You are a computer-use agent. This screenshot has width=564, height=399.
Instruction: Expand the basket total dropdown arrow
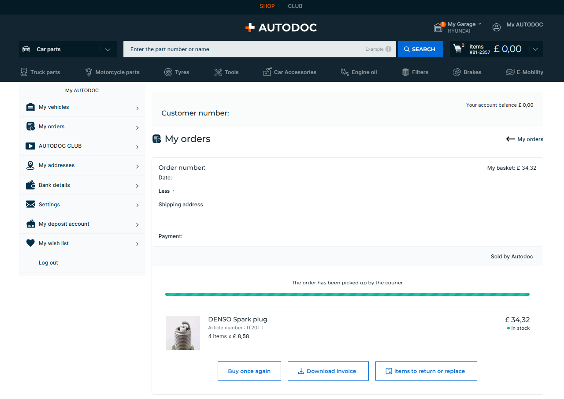point(535,49)
